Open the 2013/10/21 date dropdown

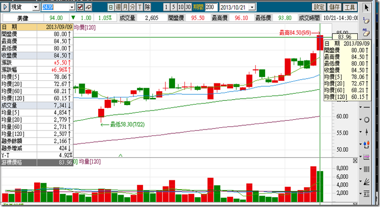[252, 7]
